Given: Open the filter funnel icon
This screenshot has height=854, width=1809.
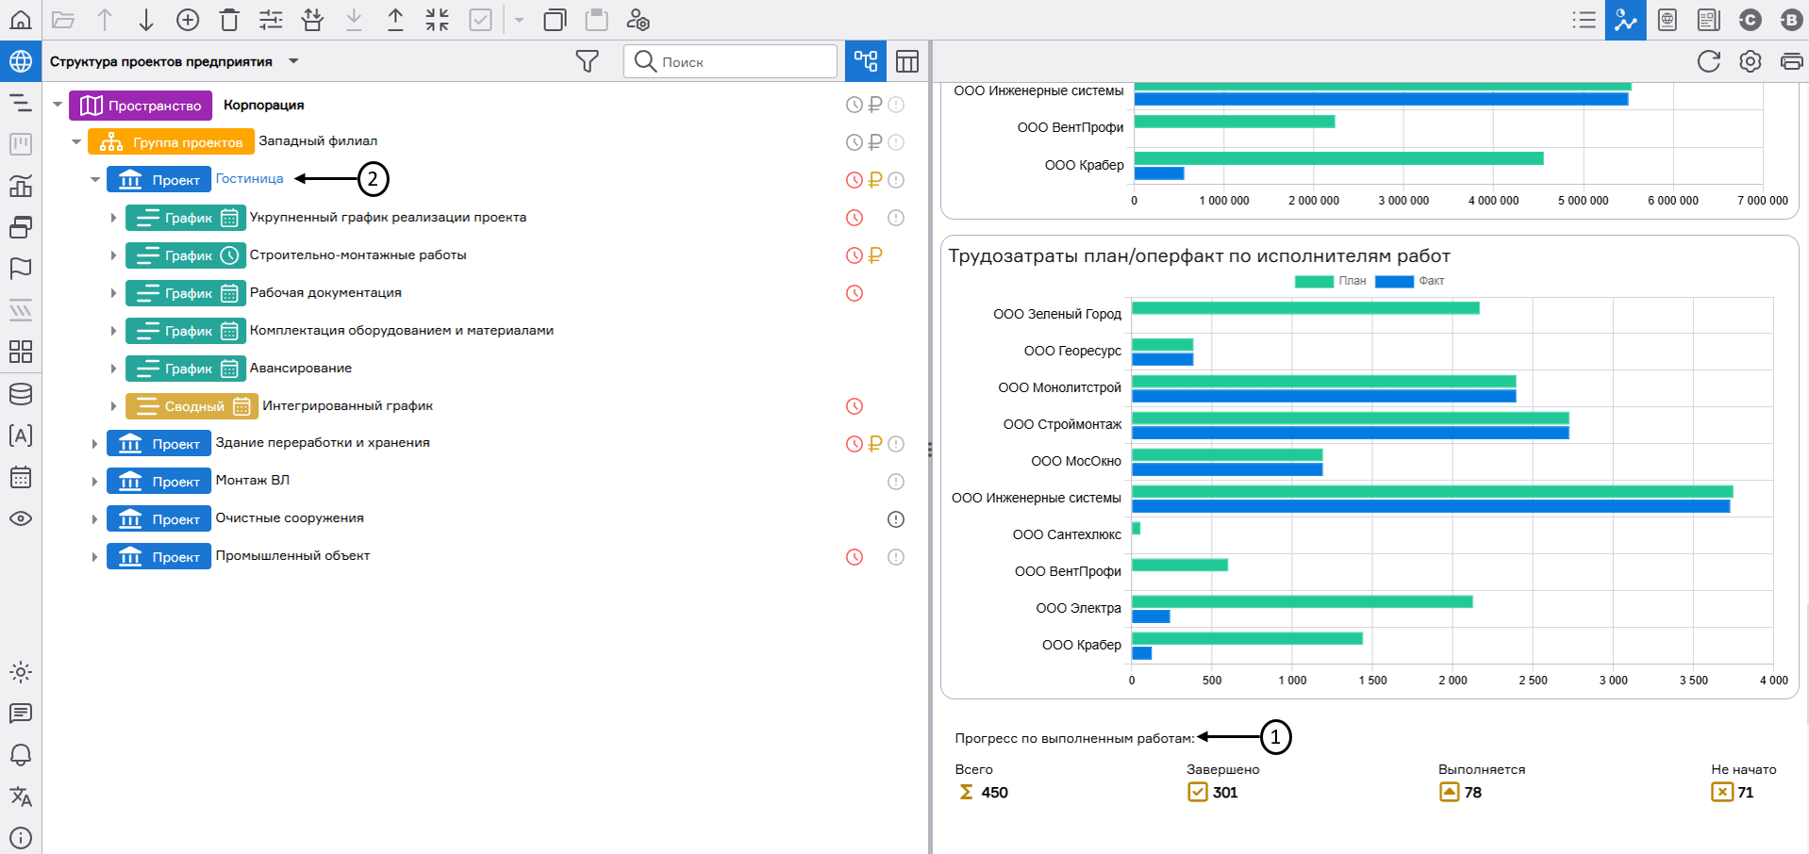Looking at the screenshot, I should pos(587,61).
